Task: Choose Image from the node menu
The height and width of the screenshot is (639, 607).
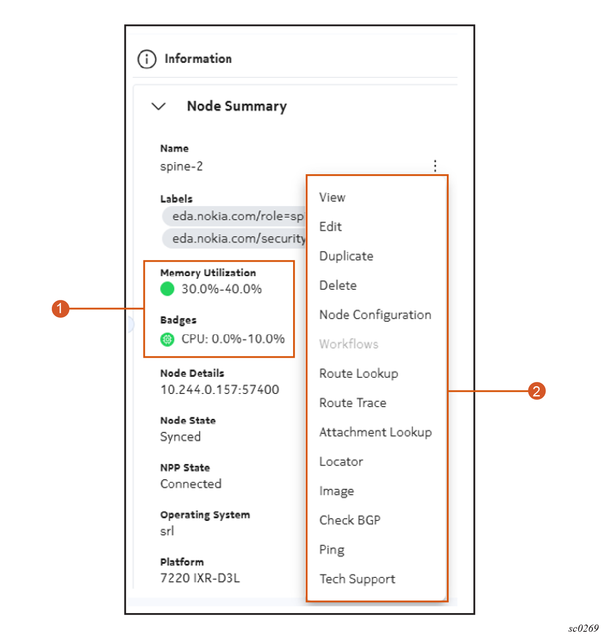Action: [336, 491]
